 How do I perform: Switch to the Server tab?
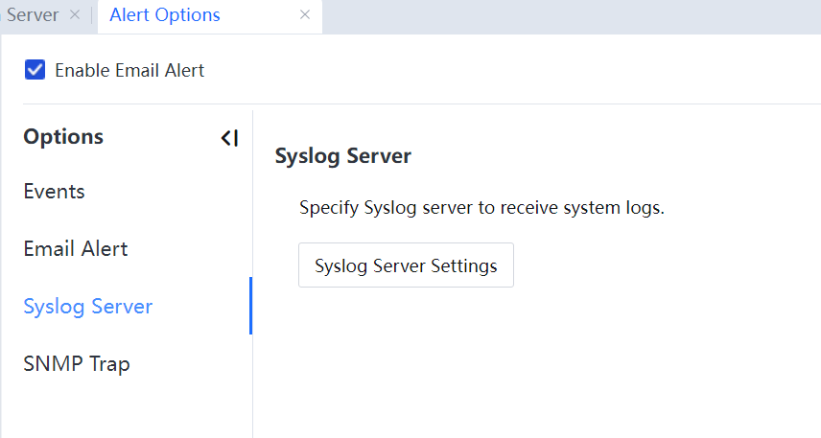point(32,15)
